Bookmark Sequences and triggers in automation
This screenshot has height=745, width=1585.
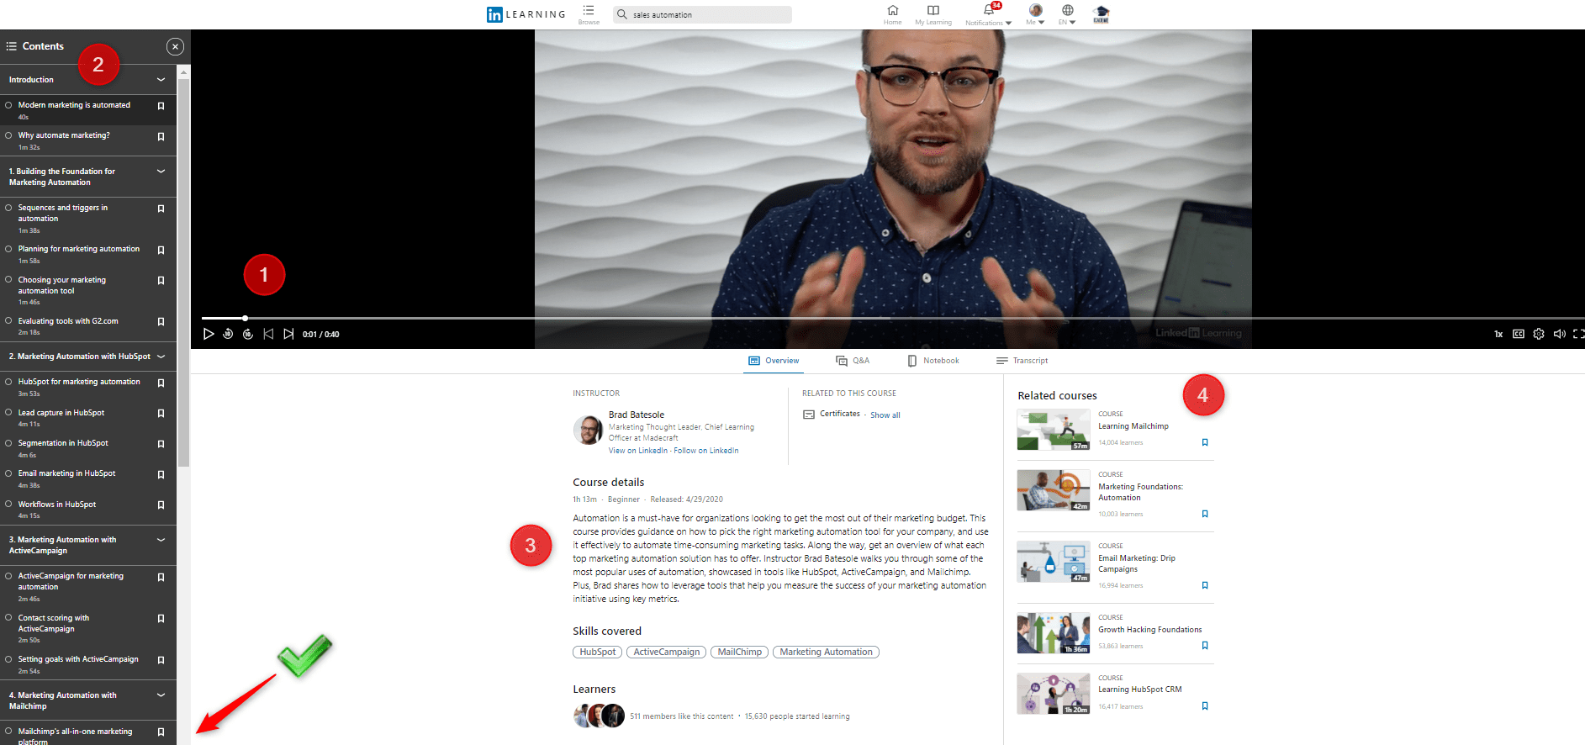coord(161,209)
